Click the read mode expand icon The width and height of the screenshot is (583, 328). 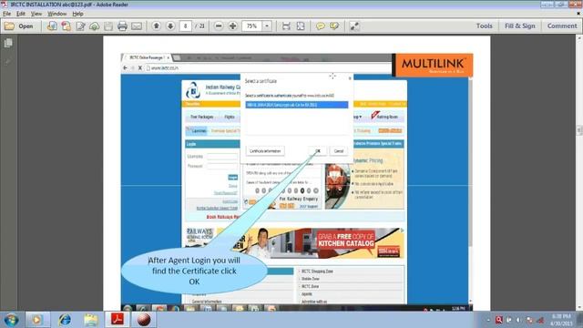pyautogui.click(x=354, y=26)
